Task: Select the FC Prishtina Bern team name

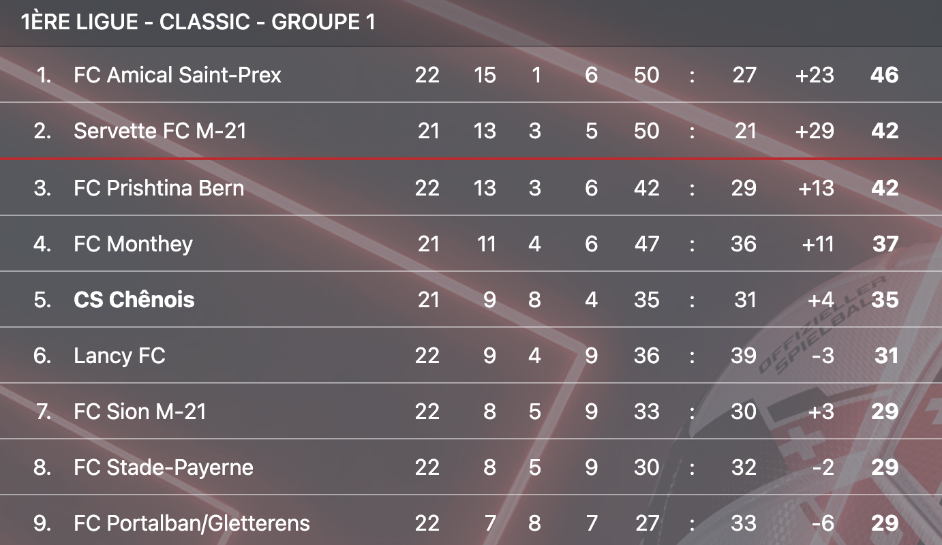Action: point(159,188)
